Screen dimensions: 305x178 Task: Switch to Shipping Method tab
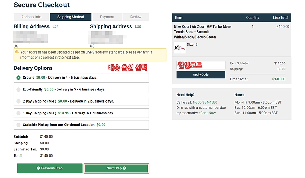tap(71, 17)
